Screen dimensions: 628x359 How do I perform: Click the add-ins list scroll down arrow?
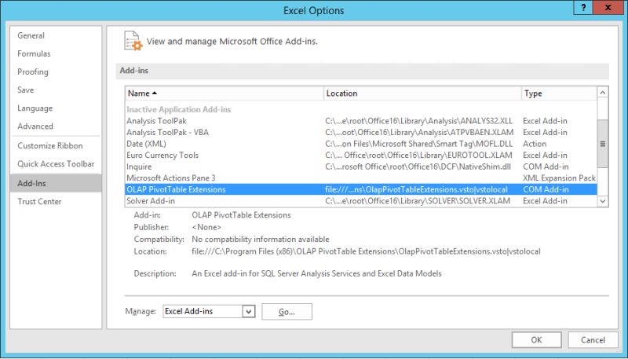point(602,201)
